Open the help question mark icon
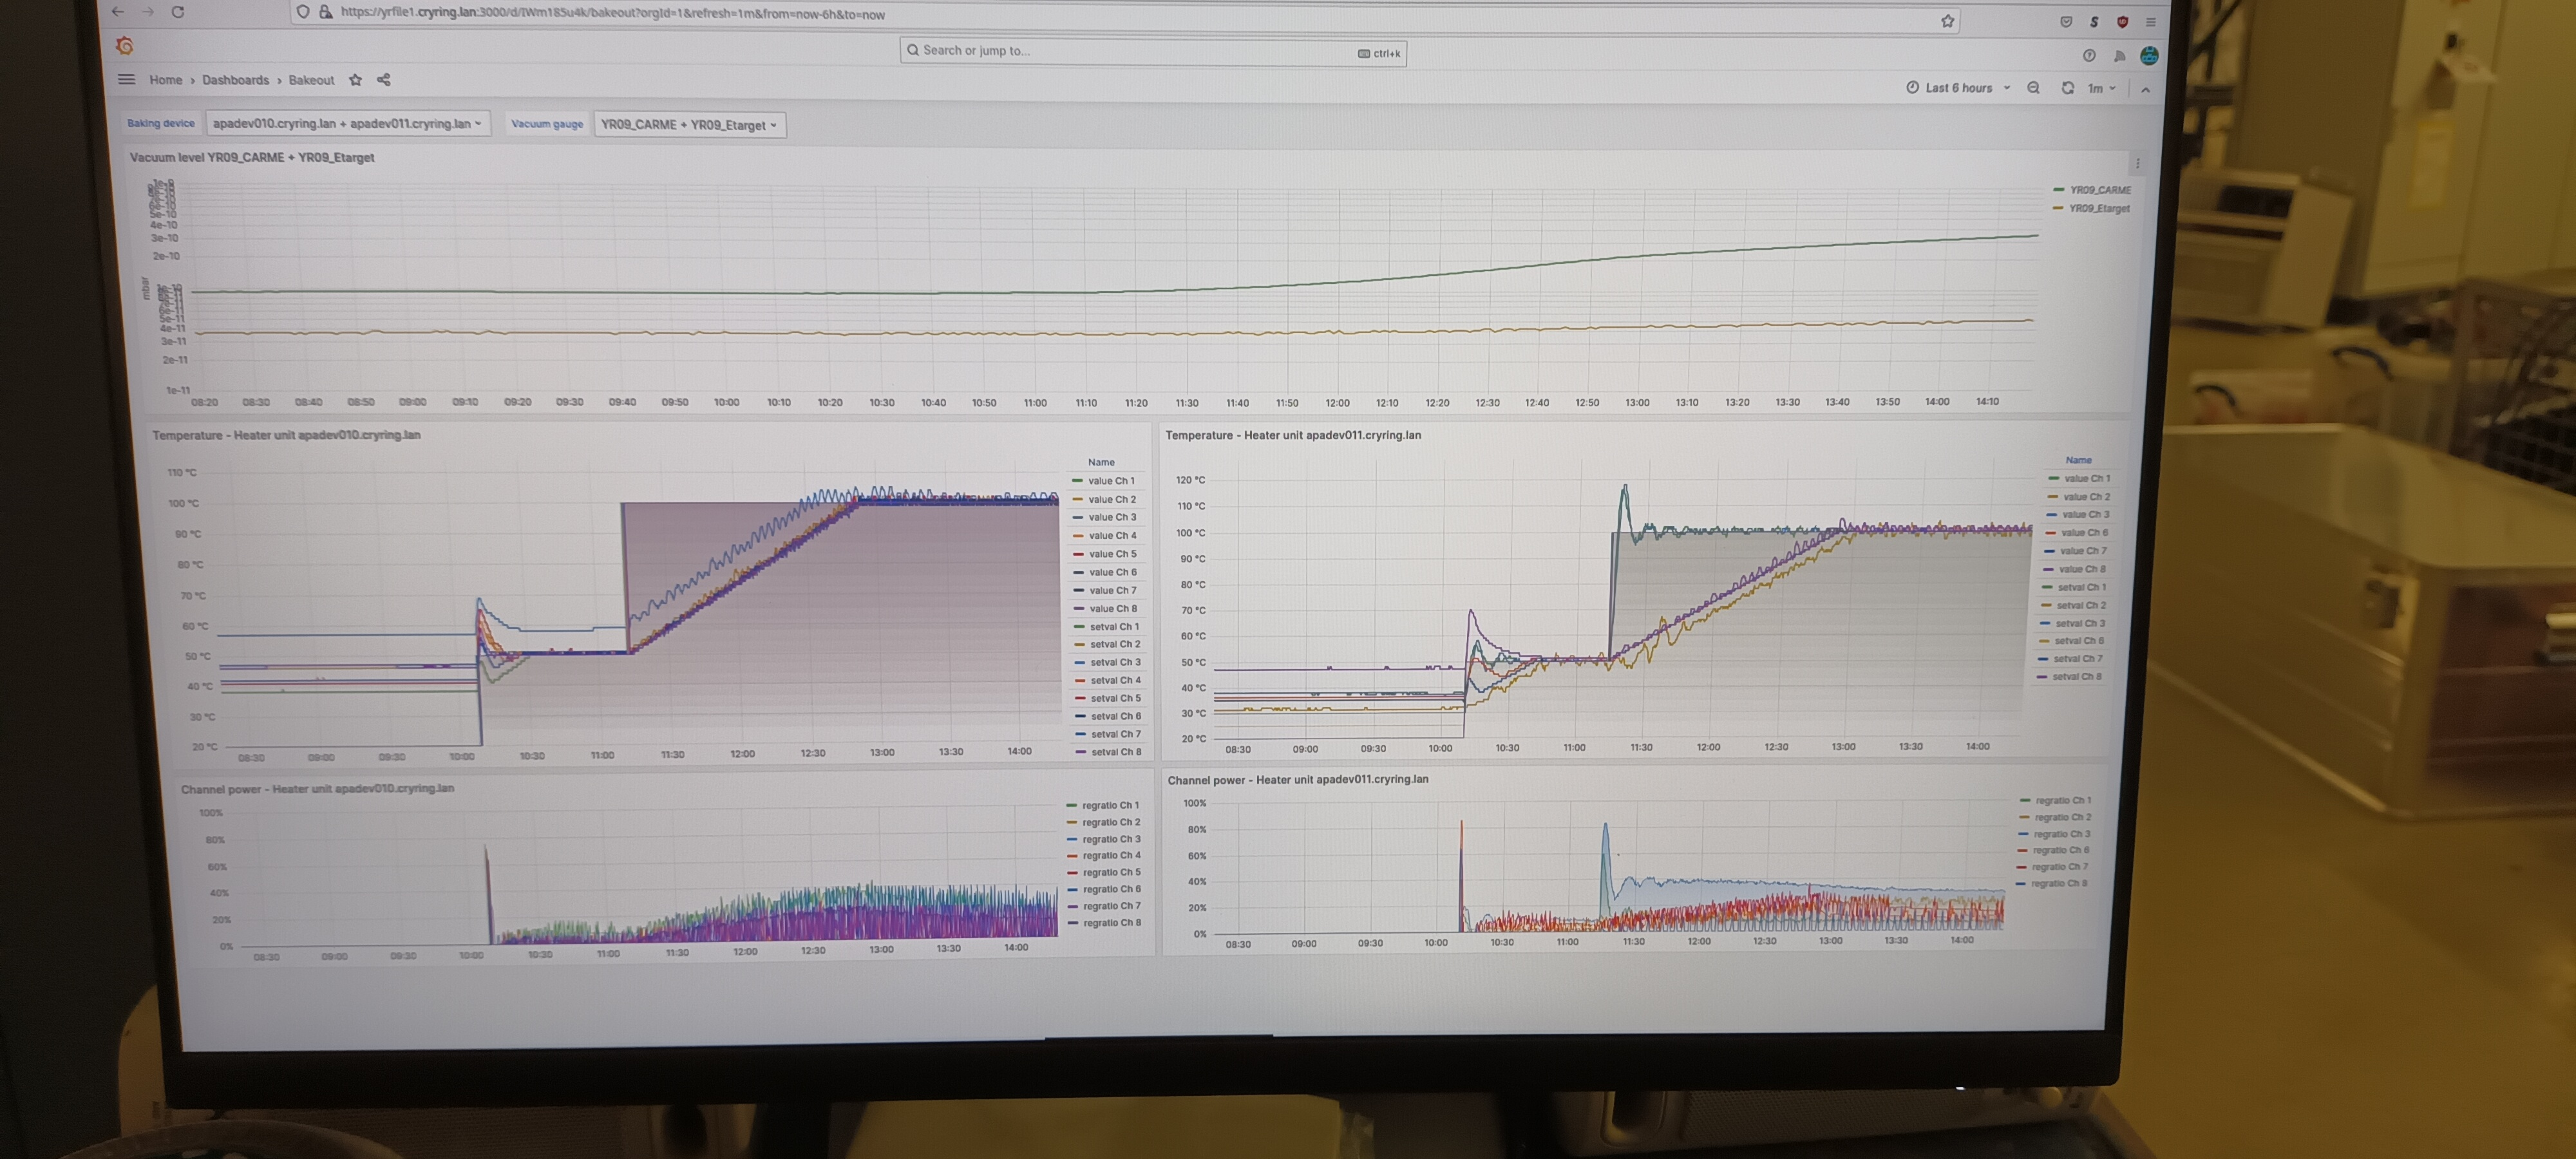 [x=2089, y=56]
